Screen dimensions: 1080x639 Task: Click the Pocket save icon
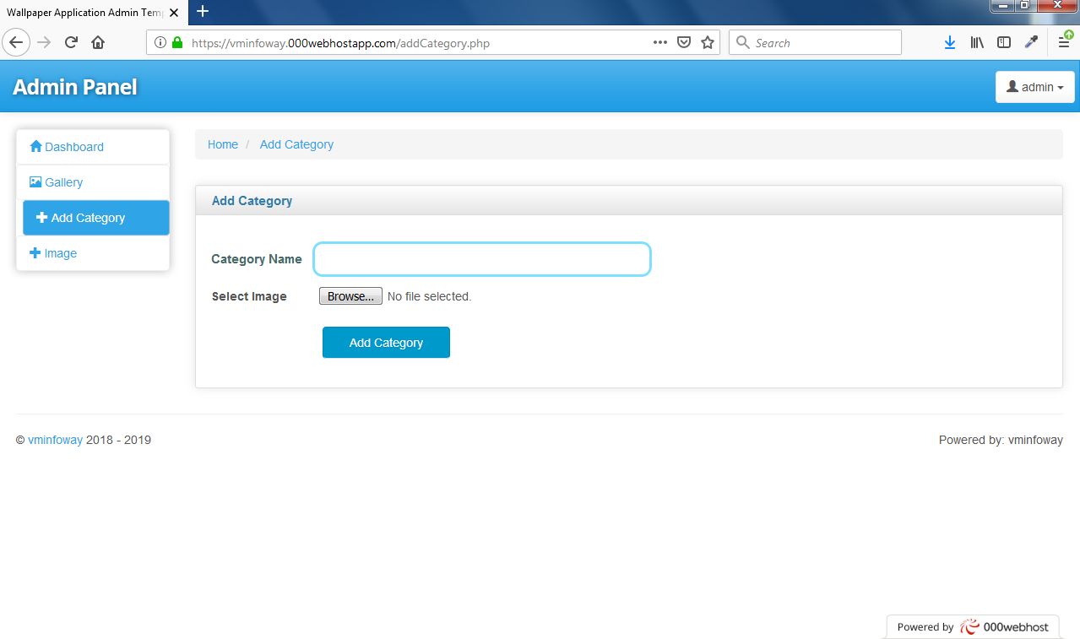[685, 42]
